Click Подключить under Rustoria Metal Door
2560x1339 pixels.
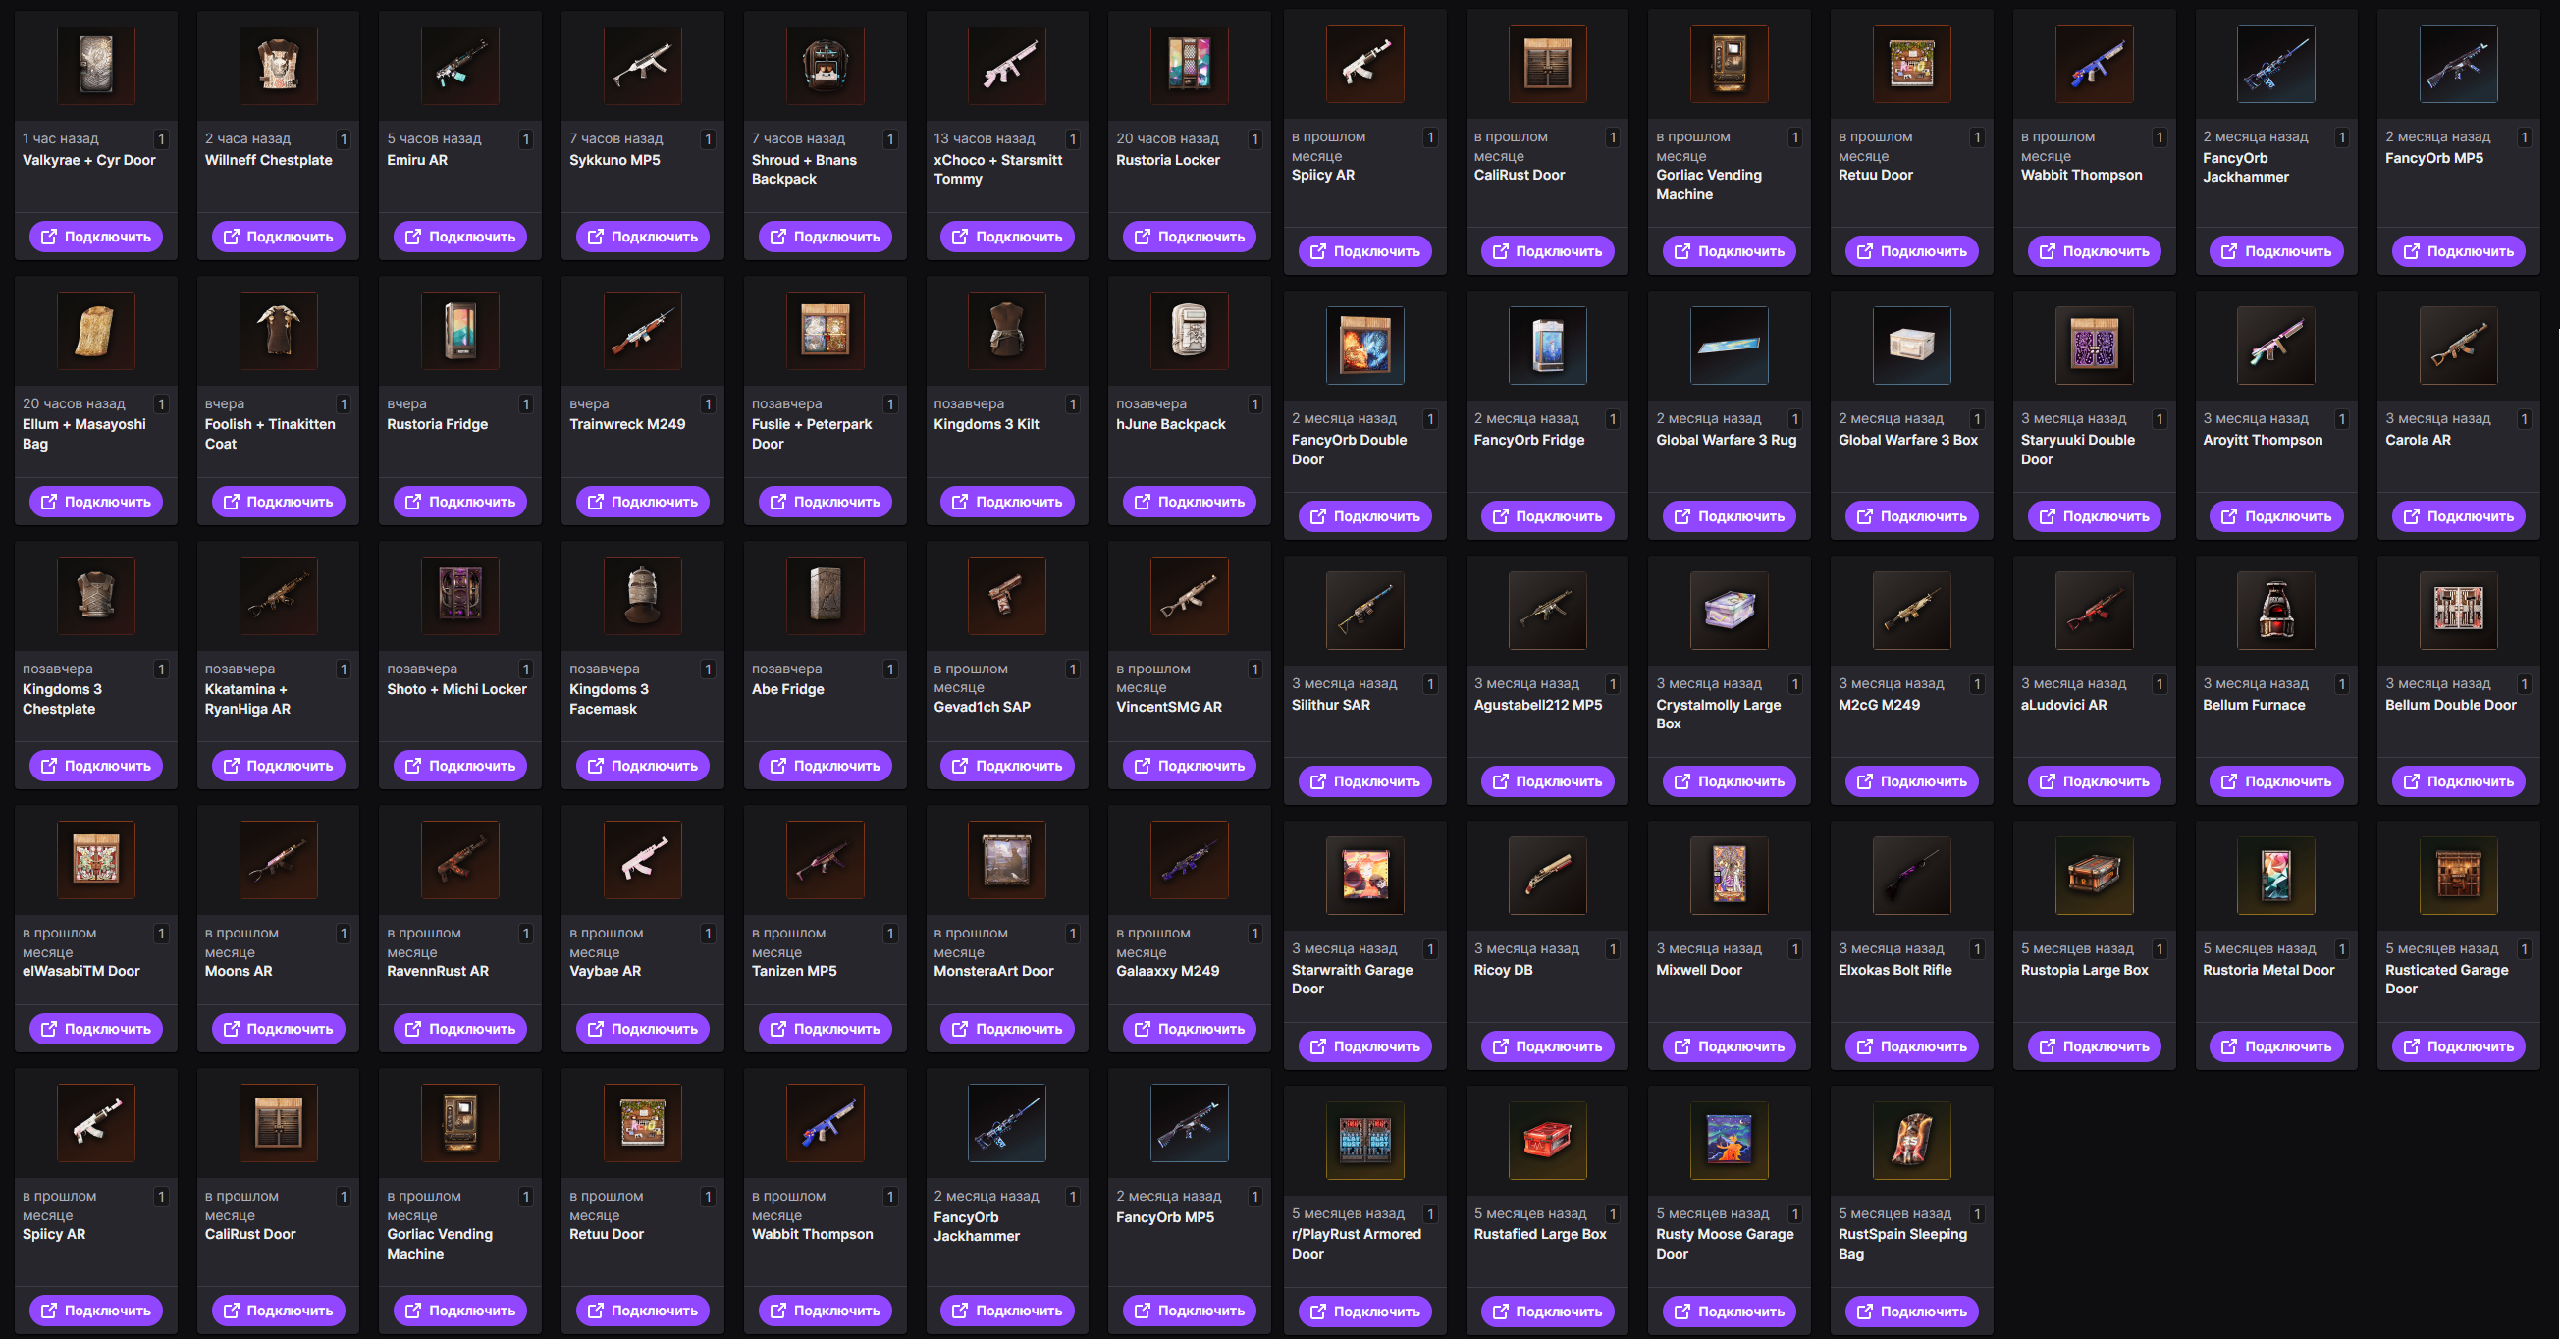point(2275,1045)
